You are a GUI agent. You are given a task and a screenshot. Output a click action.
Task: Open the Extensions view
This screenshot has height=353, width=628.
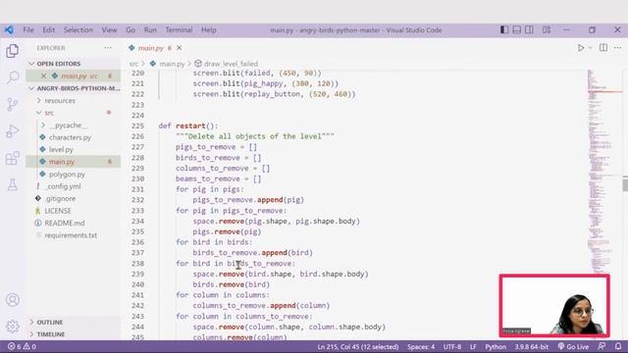[13, 158]
